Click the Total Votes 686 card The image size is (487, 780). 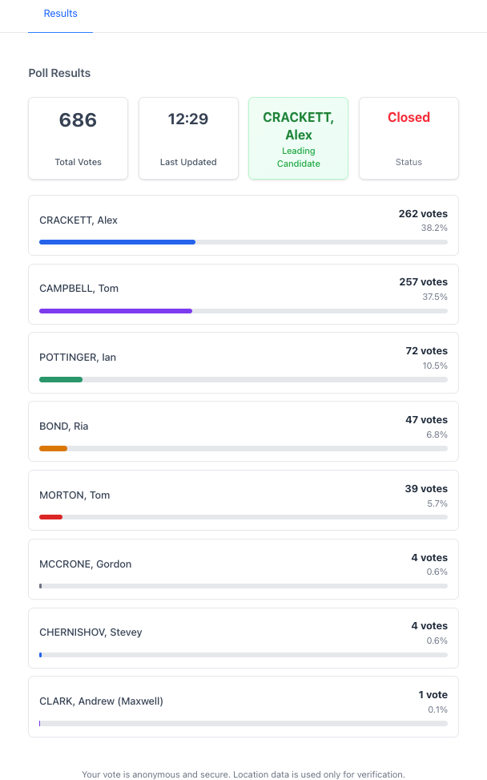click(x=78, y=138)
